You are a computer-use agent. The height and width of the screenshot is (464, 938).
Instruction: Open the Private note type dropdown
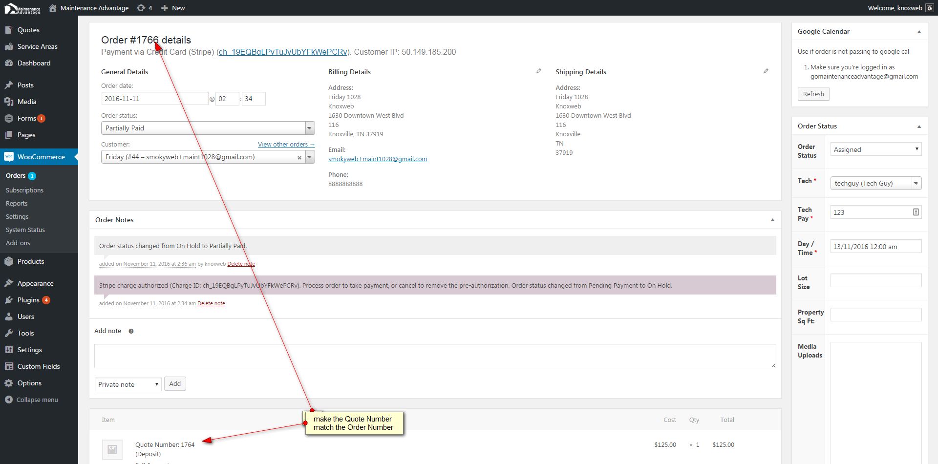click(128, 384)
